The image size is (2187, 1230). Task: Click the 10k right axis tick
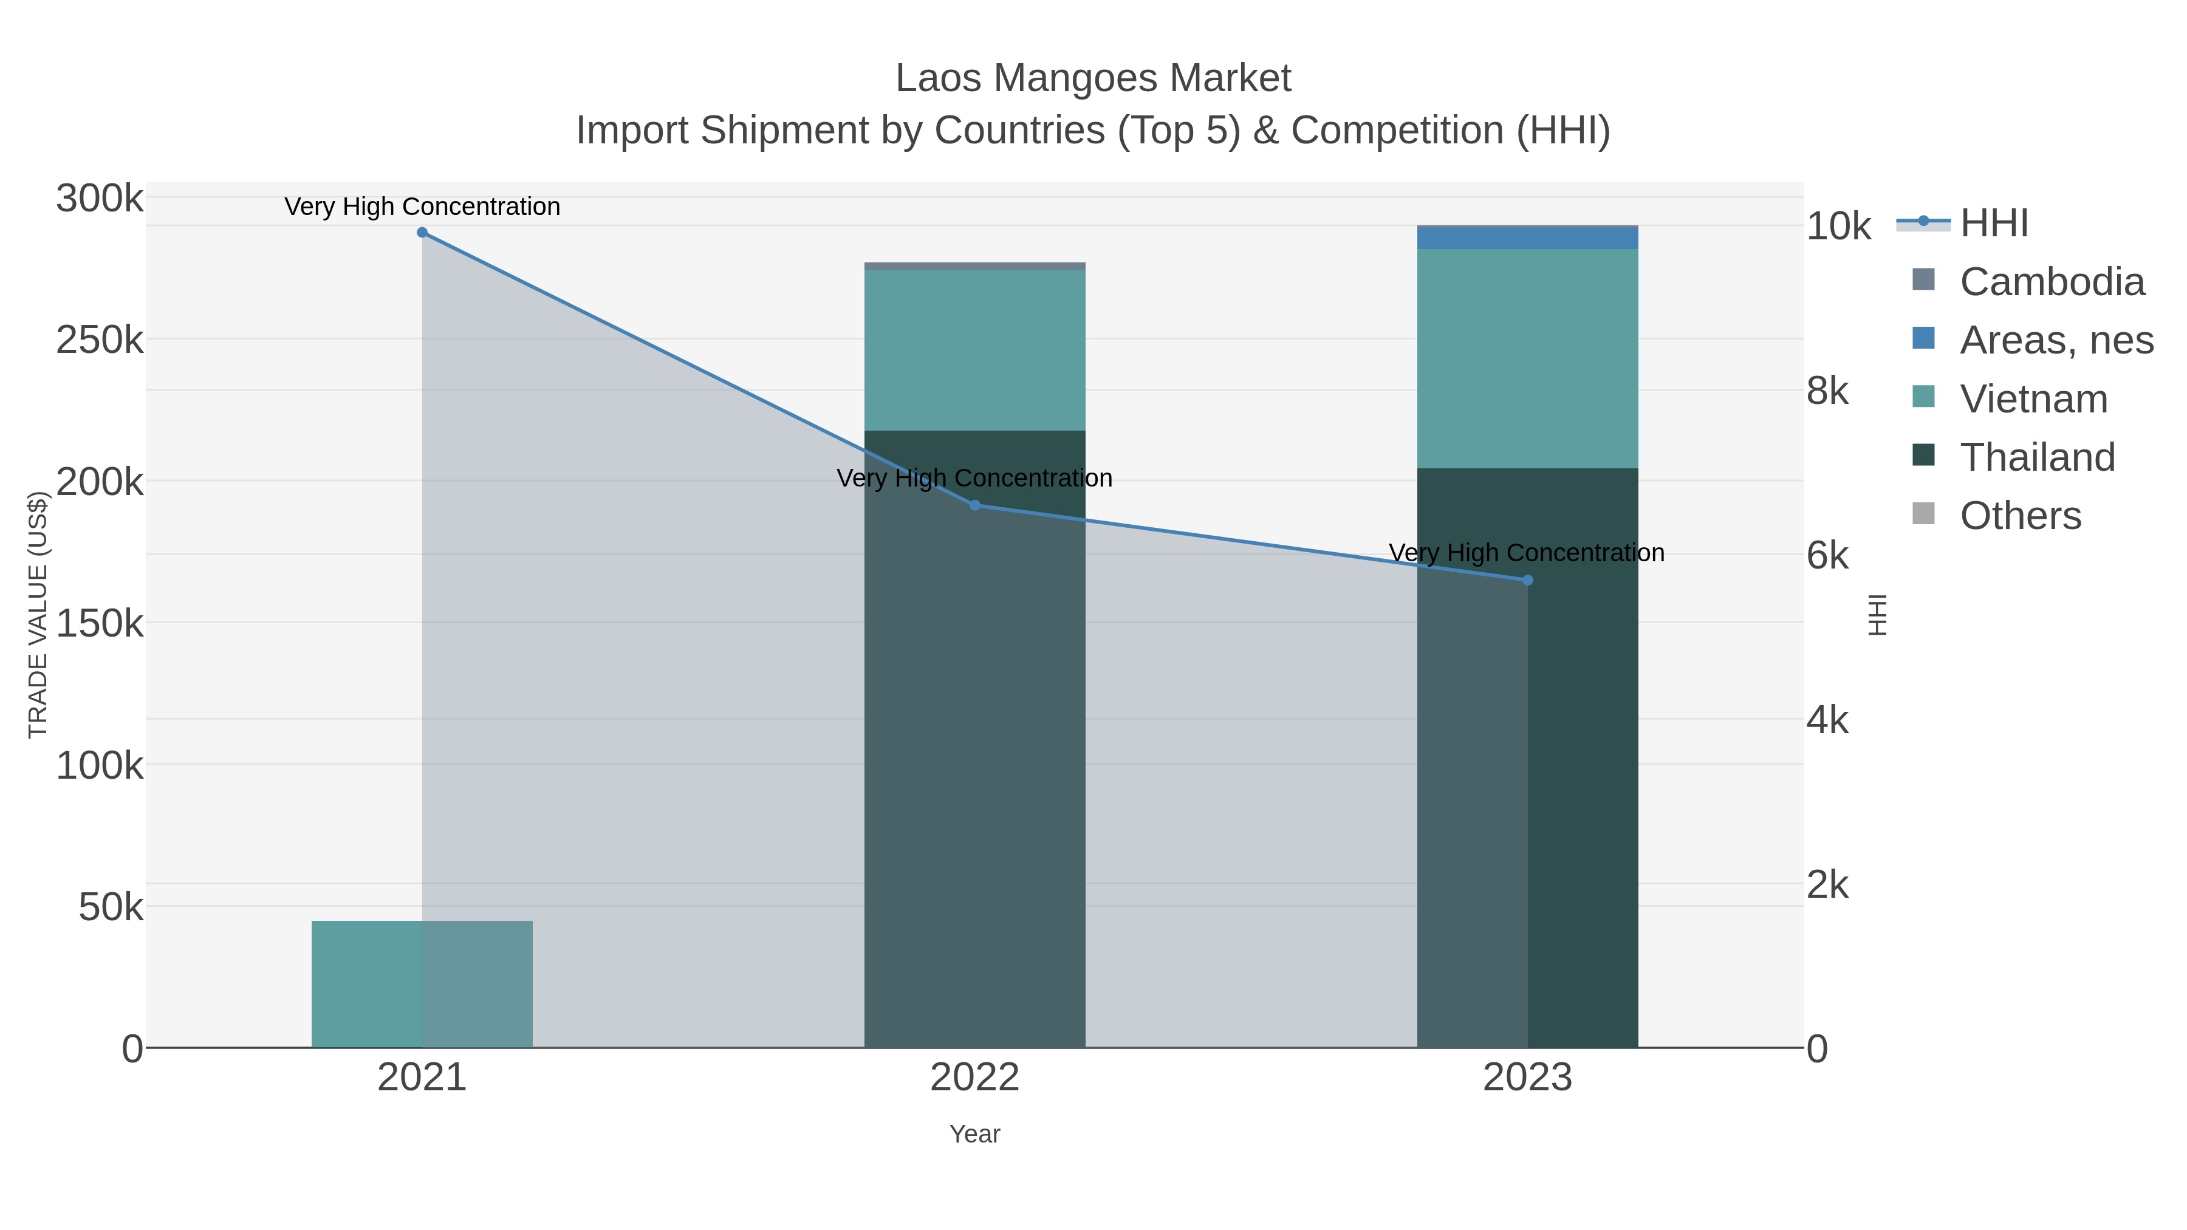pos(1839,227)
